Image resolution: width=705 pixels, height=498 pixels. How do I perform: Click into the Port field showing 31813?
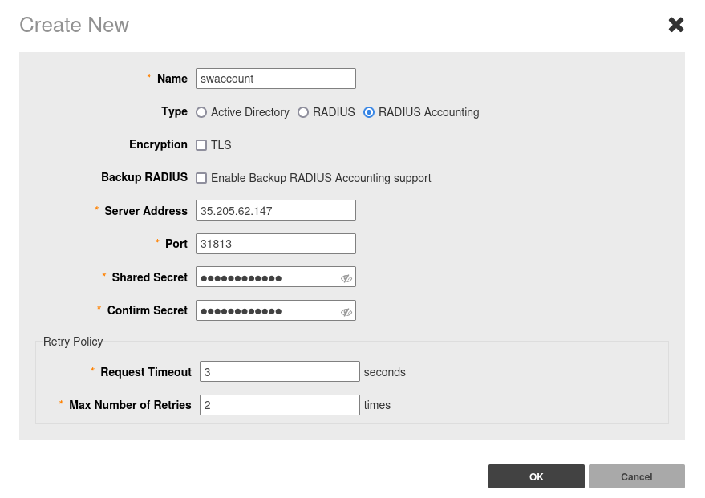[x=275, y=244]
